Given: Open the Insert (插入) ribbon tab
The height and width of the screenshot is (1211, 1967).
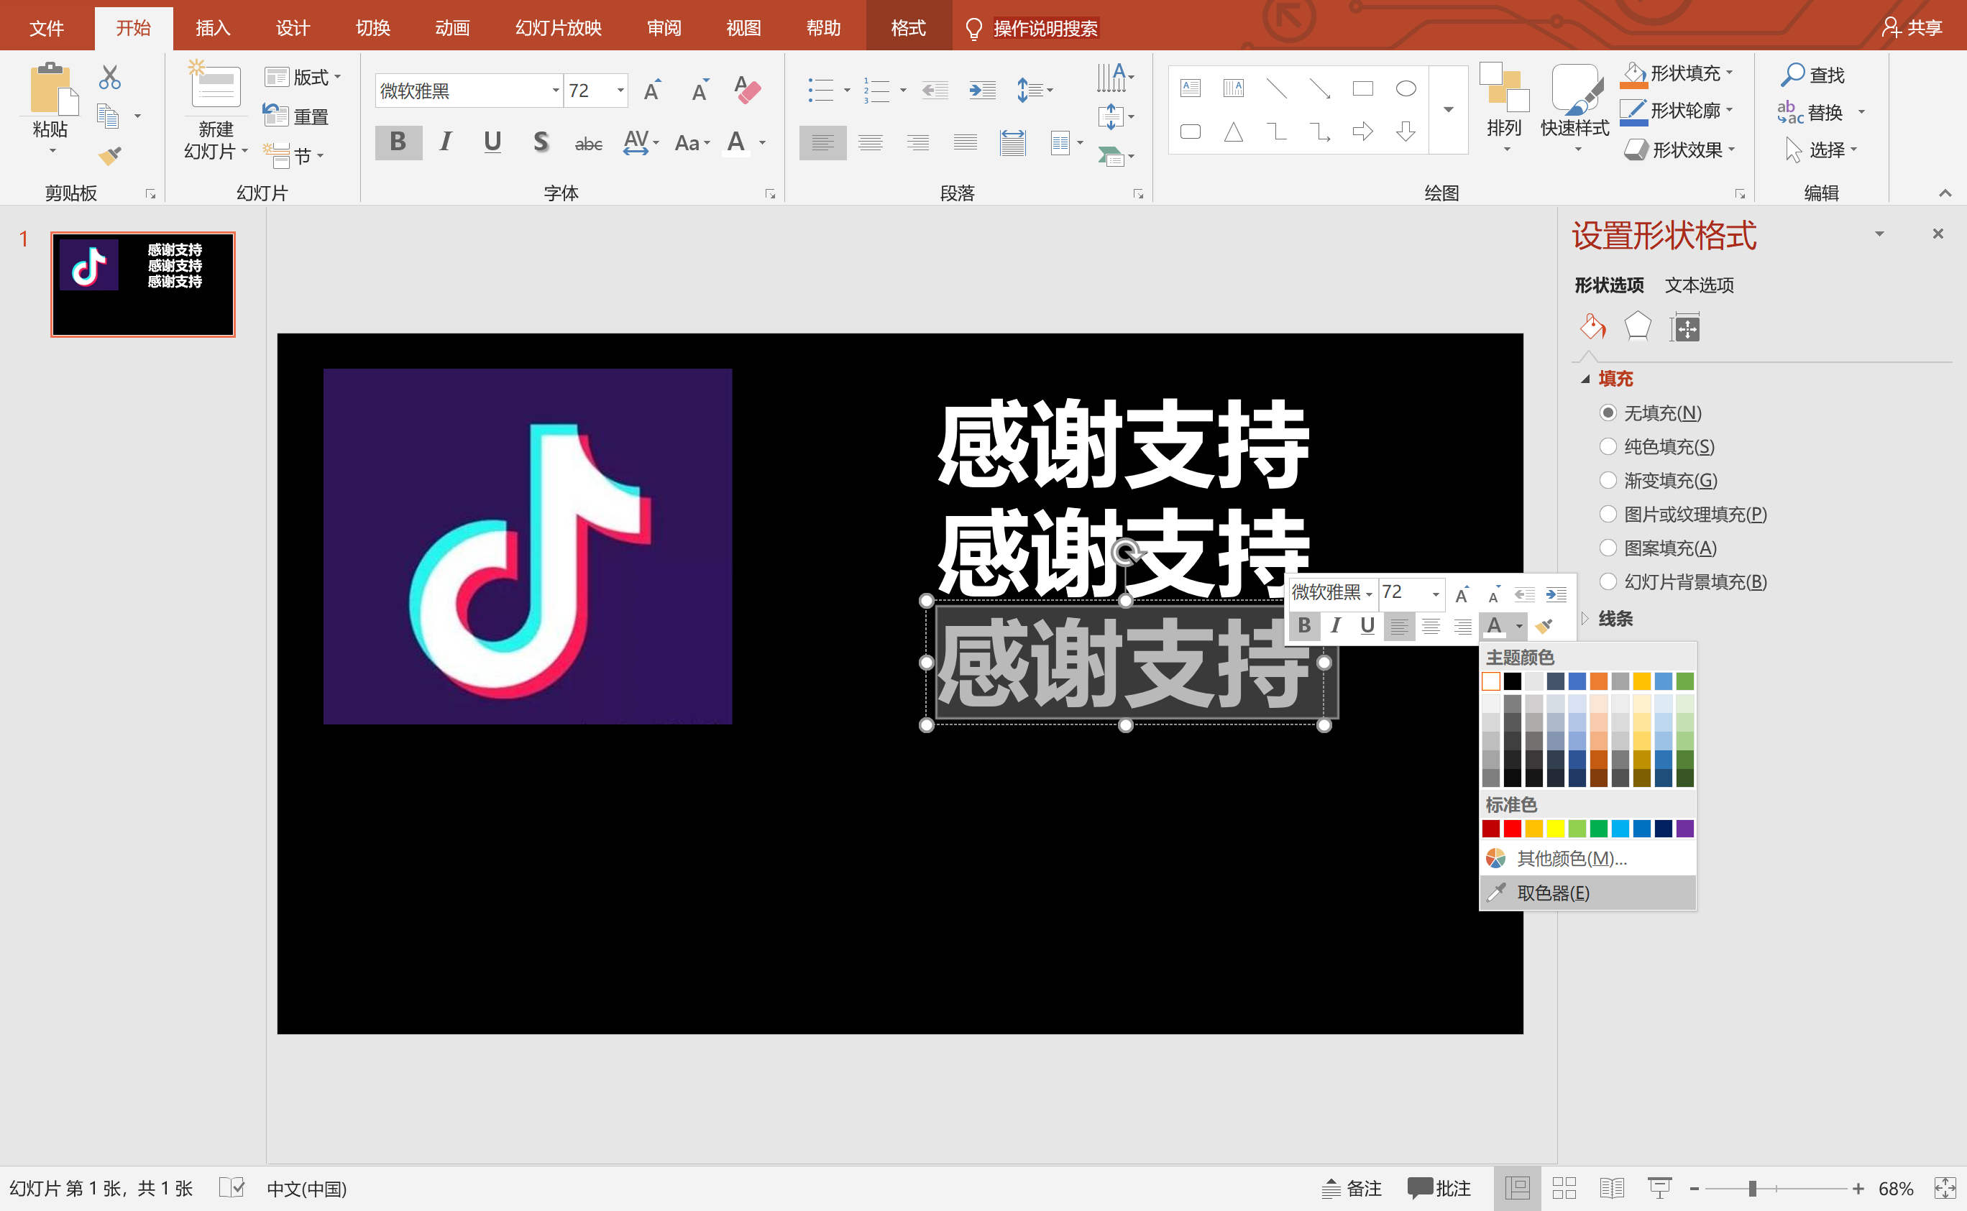Looking at the screenshot, I should (212, 28).
